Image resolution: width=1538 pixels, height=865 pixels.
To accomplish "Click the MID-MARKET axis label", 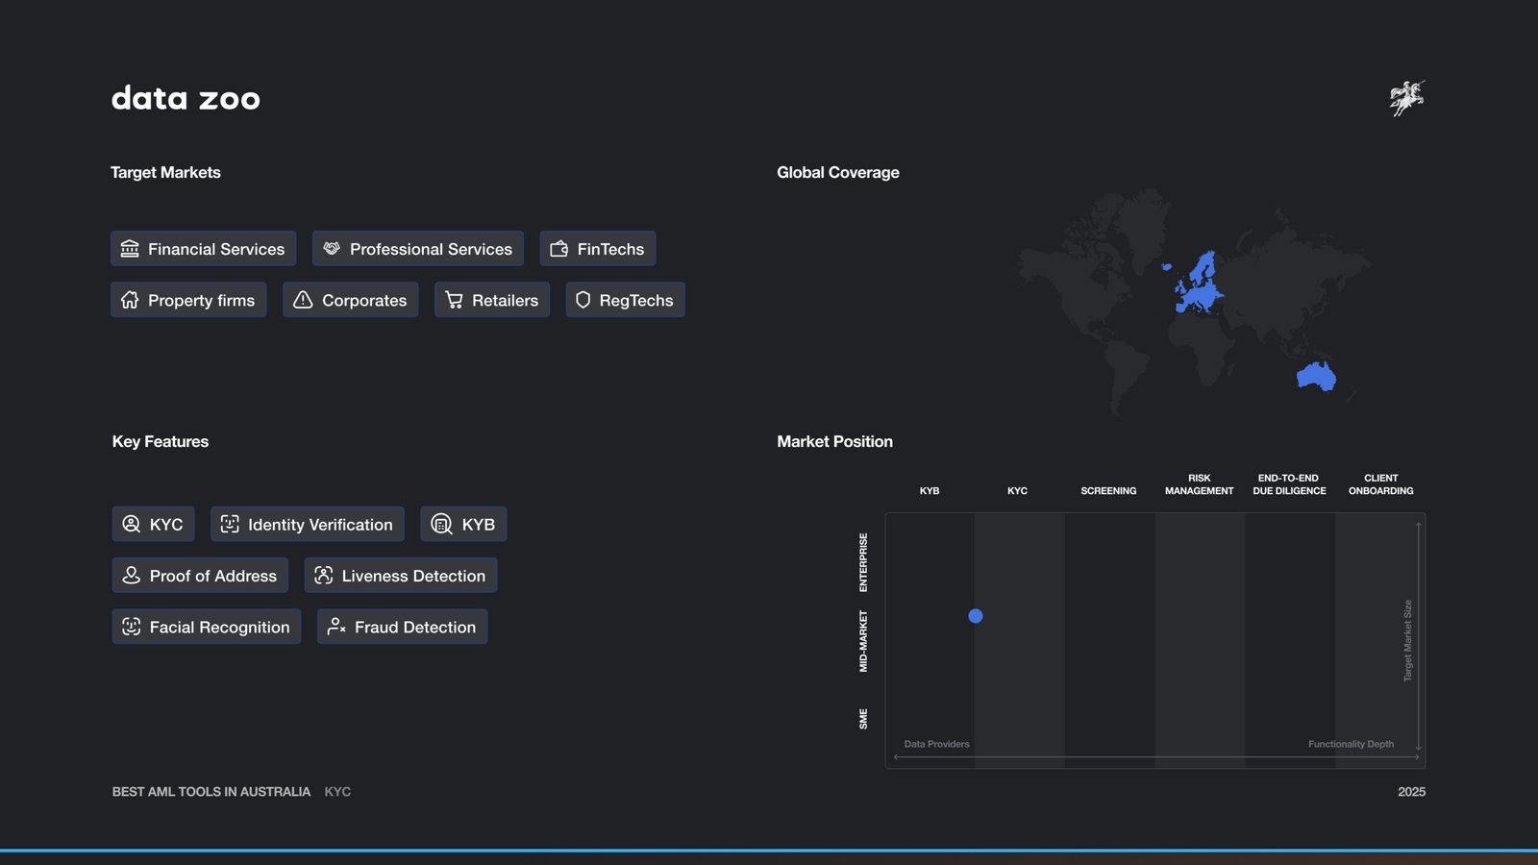I will coord(863,641).
